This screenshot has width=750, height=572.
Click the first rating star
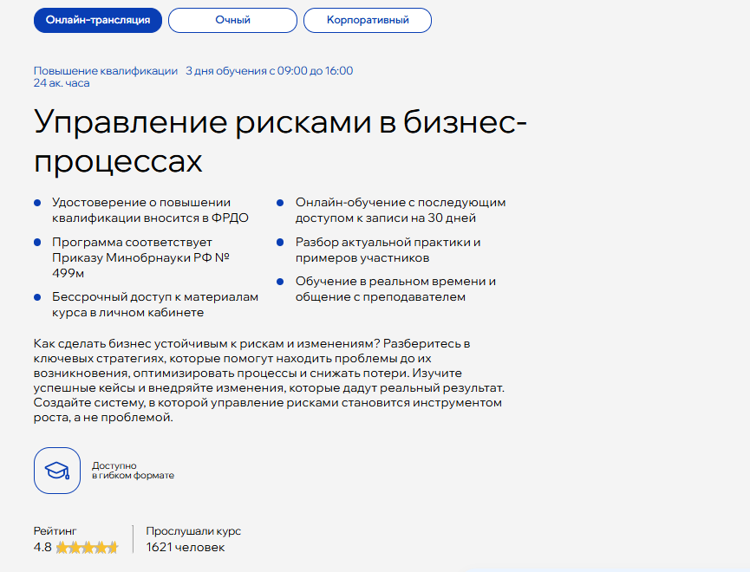62,548
